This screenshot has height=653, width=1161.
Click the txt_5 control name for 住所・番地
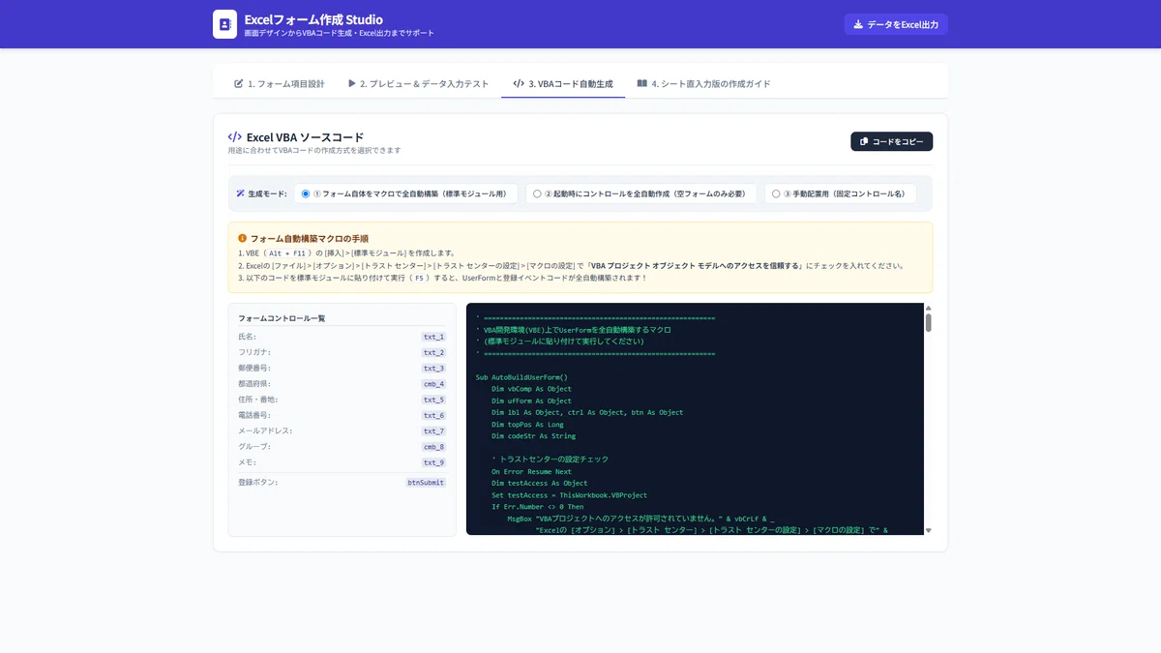[x=433, y=400]
